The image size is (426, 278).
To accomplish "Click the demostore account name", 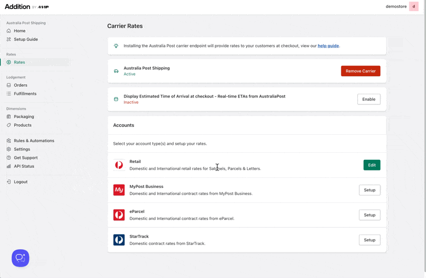I will coord(396,6).
